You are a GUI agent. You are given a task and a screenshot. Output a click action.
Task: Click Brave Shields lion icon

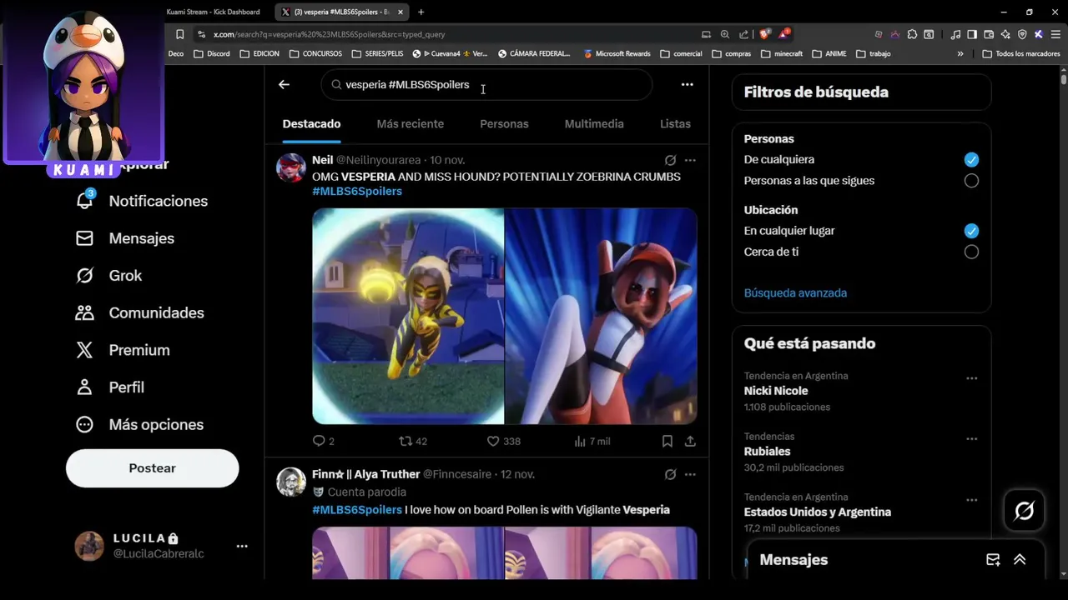click(763, 34)
